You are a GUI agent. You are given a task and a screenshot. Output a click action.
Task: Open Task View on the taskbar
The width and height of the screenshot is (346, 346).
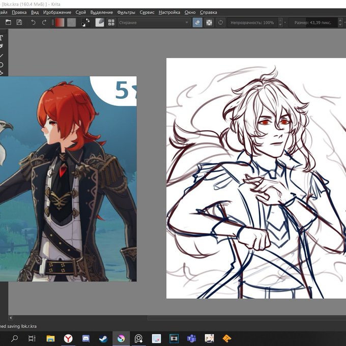32,338
